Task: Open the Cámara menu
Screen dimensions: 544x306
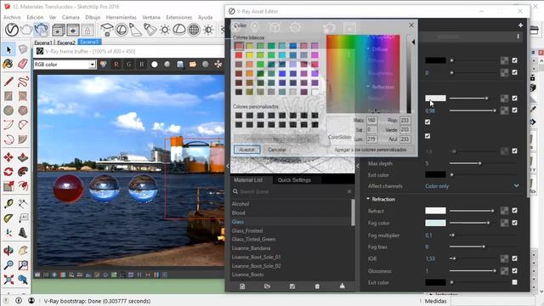Action: 71,17
